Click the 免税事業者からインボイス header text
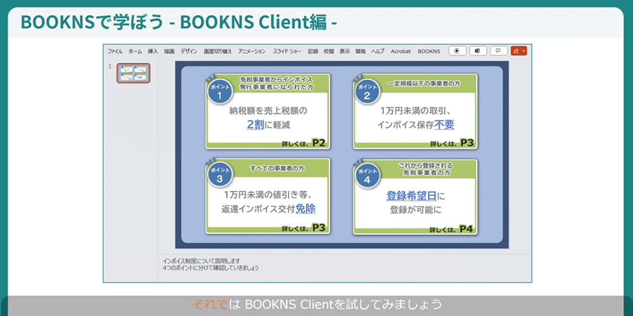This screenshot has width=633, height=316. click(277, 80)
